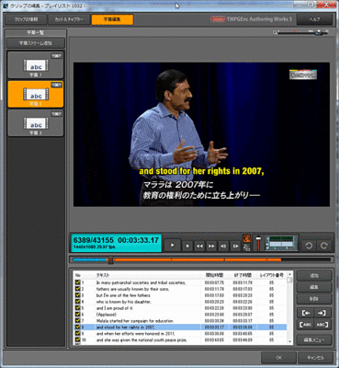
Task: Click the video preview frame
Action: click(x=201, y=134)
